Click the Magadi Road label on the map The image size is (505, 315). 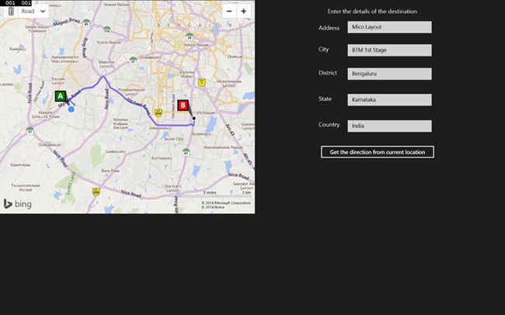[x=66, y=22]
